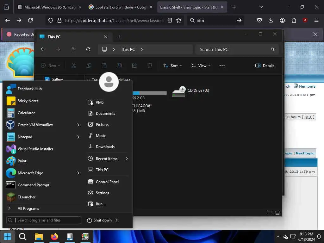Screen dimensions: 324x243
Task: Open Paint application
Action: [42, 161]
